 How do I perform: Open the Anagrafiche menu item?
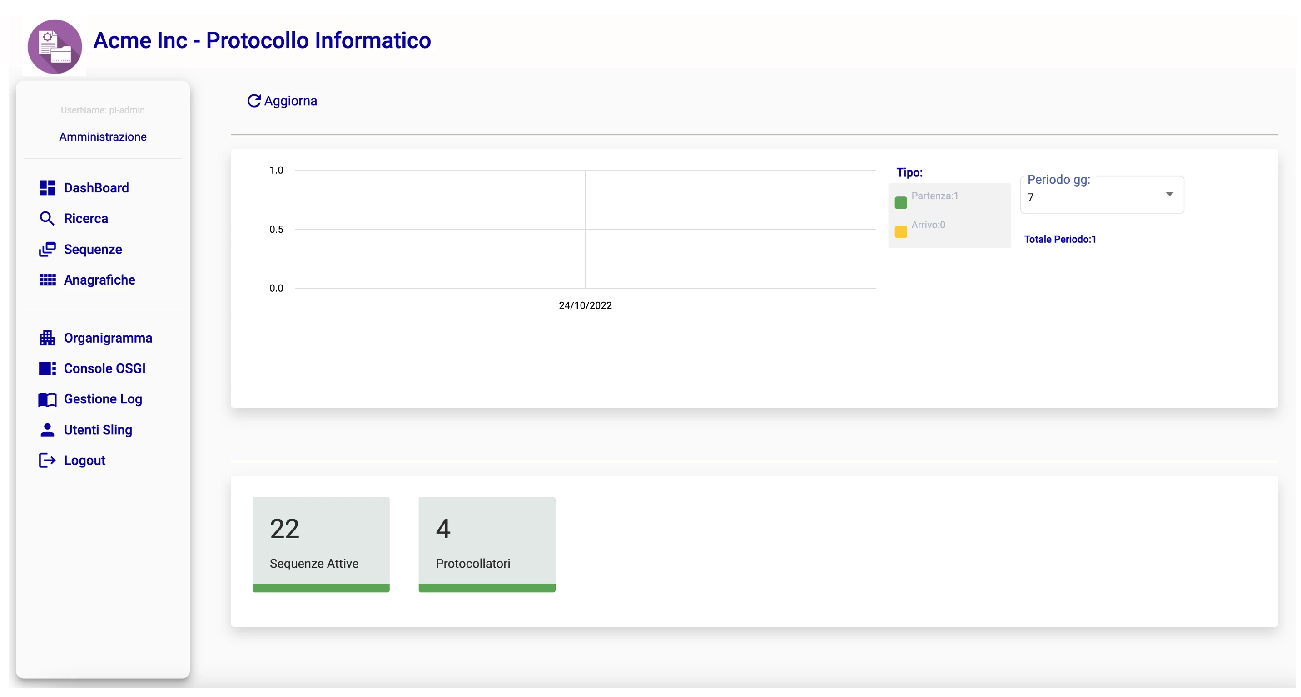[x=99, y=280]
